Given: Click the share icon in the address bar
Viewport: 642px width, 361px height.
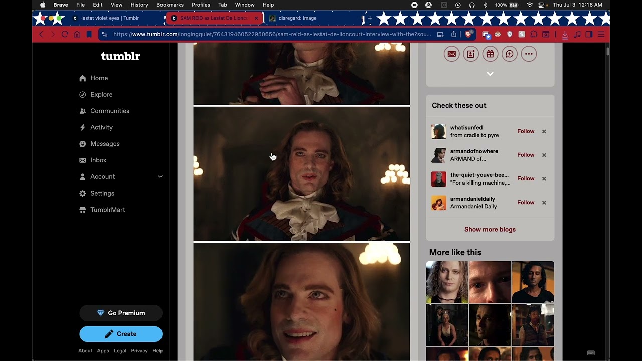Looking at the screenshot, I should [x=454, y=34].
